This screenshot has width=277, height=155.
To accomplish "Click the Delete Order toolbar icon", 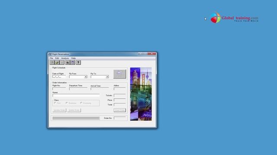I will tap(62, 62).
